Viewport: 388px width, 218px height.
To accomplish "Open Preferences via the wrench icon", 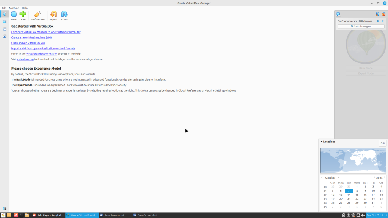I will [38, 16].
